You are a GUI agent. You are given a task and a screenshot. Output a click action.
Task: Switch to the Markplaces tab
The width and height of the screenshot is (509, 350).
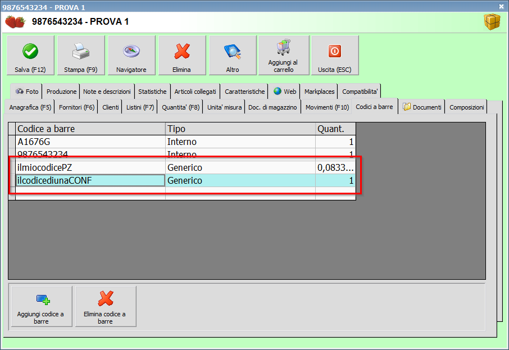point(319,92)
